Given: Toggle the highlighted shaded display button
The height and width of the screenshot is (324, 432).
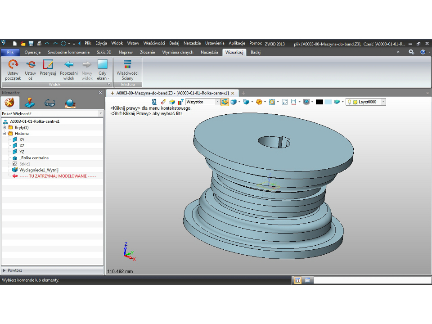Looking at the screenshot, I should point(225,102).
